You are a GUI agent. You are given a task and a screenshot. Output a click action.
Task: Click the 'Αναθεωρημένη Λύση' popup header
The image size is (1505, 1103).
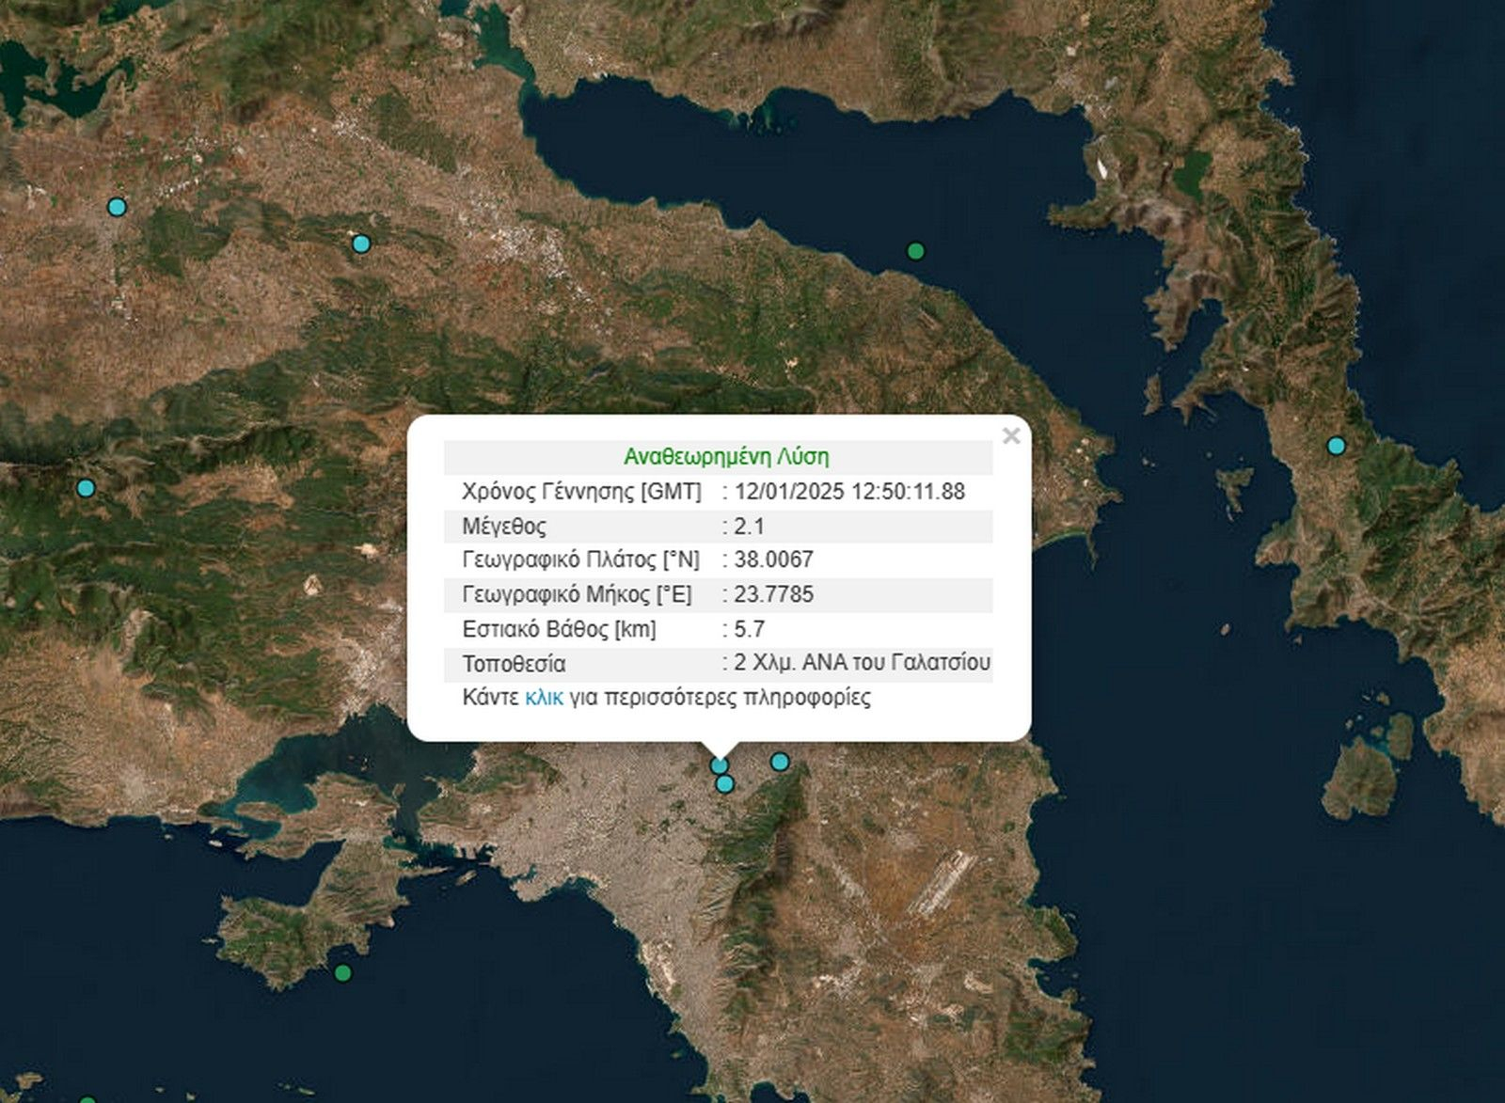726,457
